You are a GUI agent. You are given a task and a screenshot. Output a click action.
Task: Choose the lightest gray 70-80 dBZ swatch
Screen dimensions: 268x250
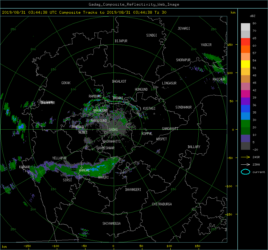pyautogui.click(x=245, y=27)
